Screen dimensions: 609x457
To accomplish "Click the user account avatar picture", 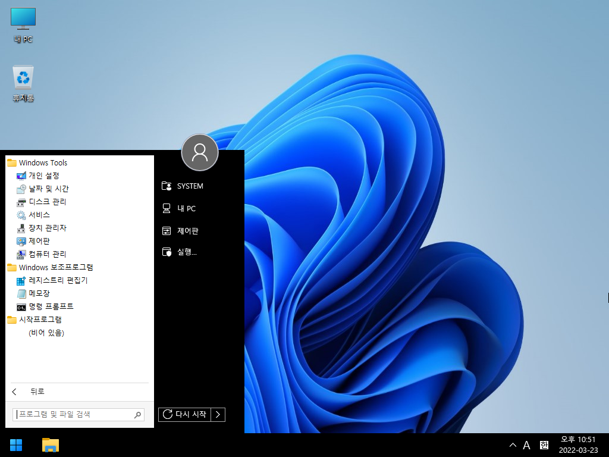I will coord(200,152).
